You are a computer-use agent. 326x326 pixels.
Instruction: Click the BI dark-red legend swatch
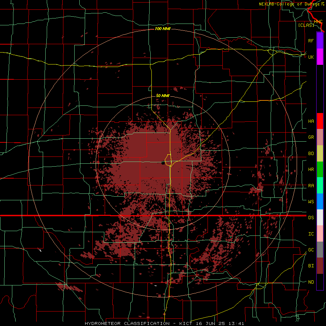(320, 266)
